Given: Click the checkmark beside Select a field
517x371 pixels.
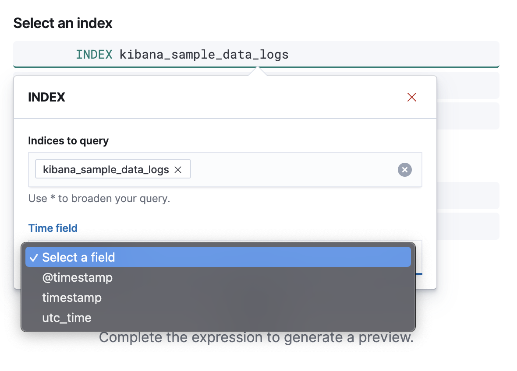Looking at the screenshot, I should coord(34,258).
